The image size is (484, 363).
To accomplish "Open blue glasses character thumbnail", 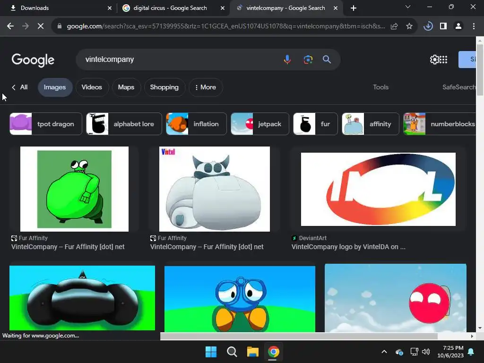I will point(240,299).
